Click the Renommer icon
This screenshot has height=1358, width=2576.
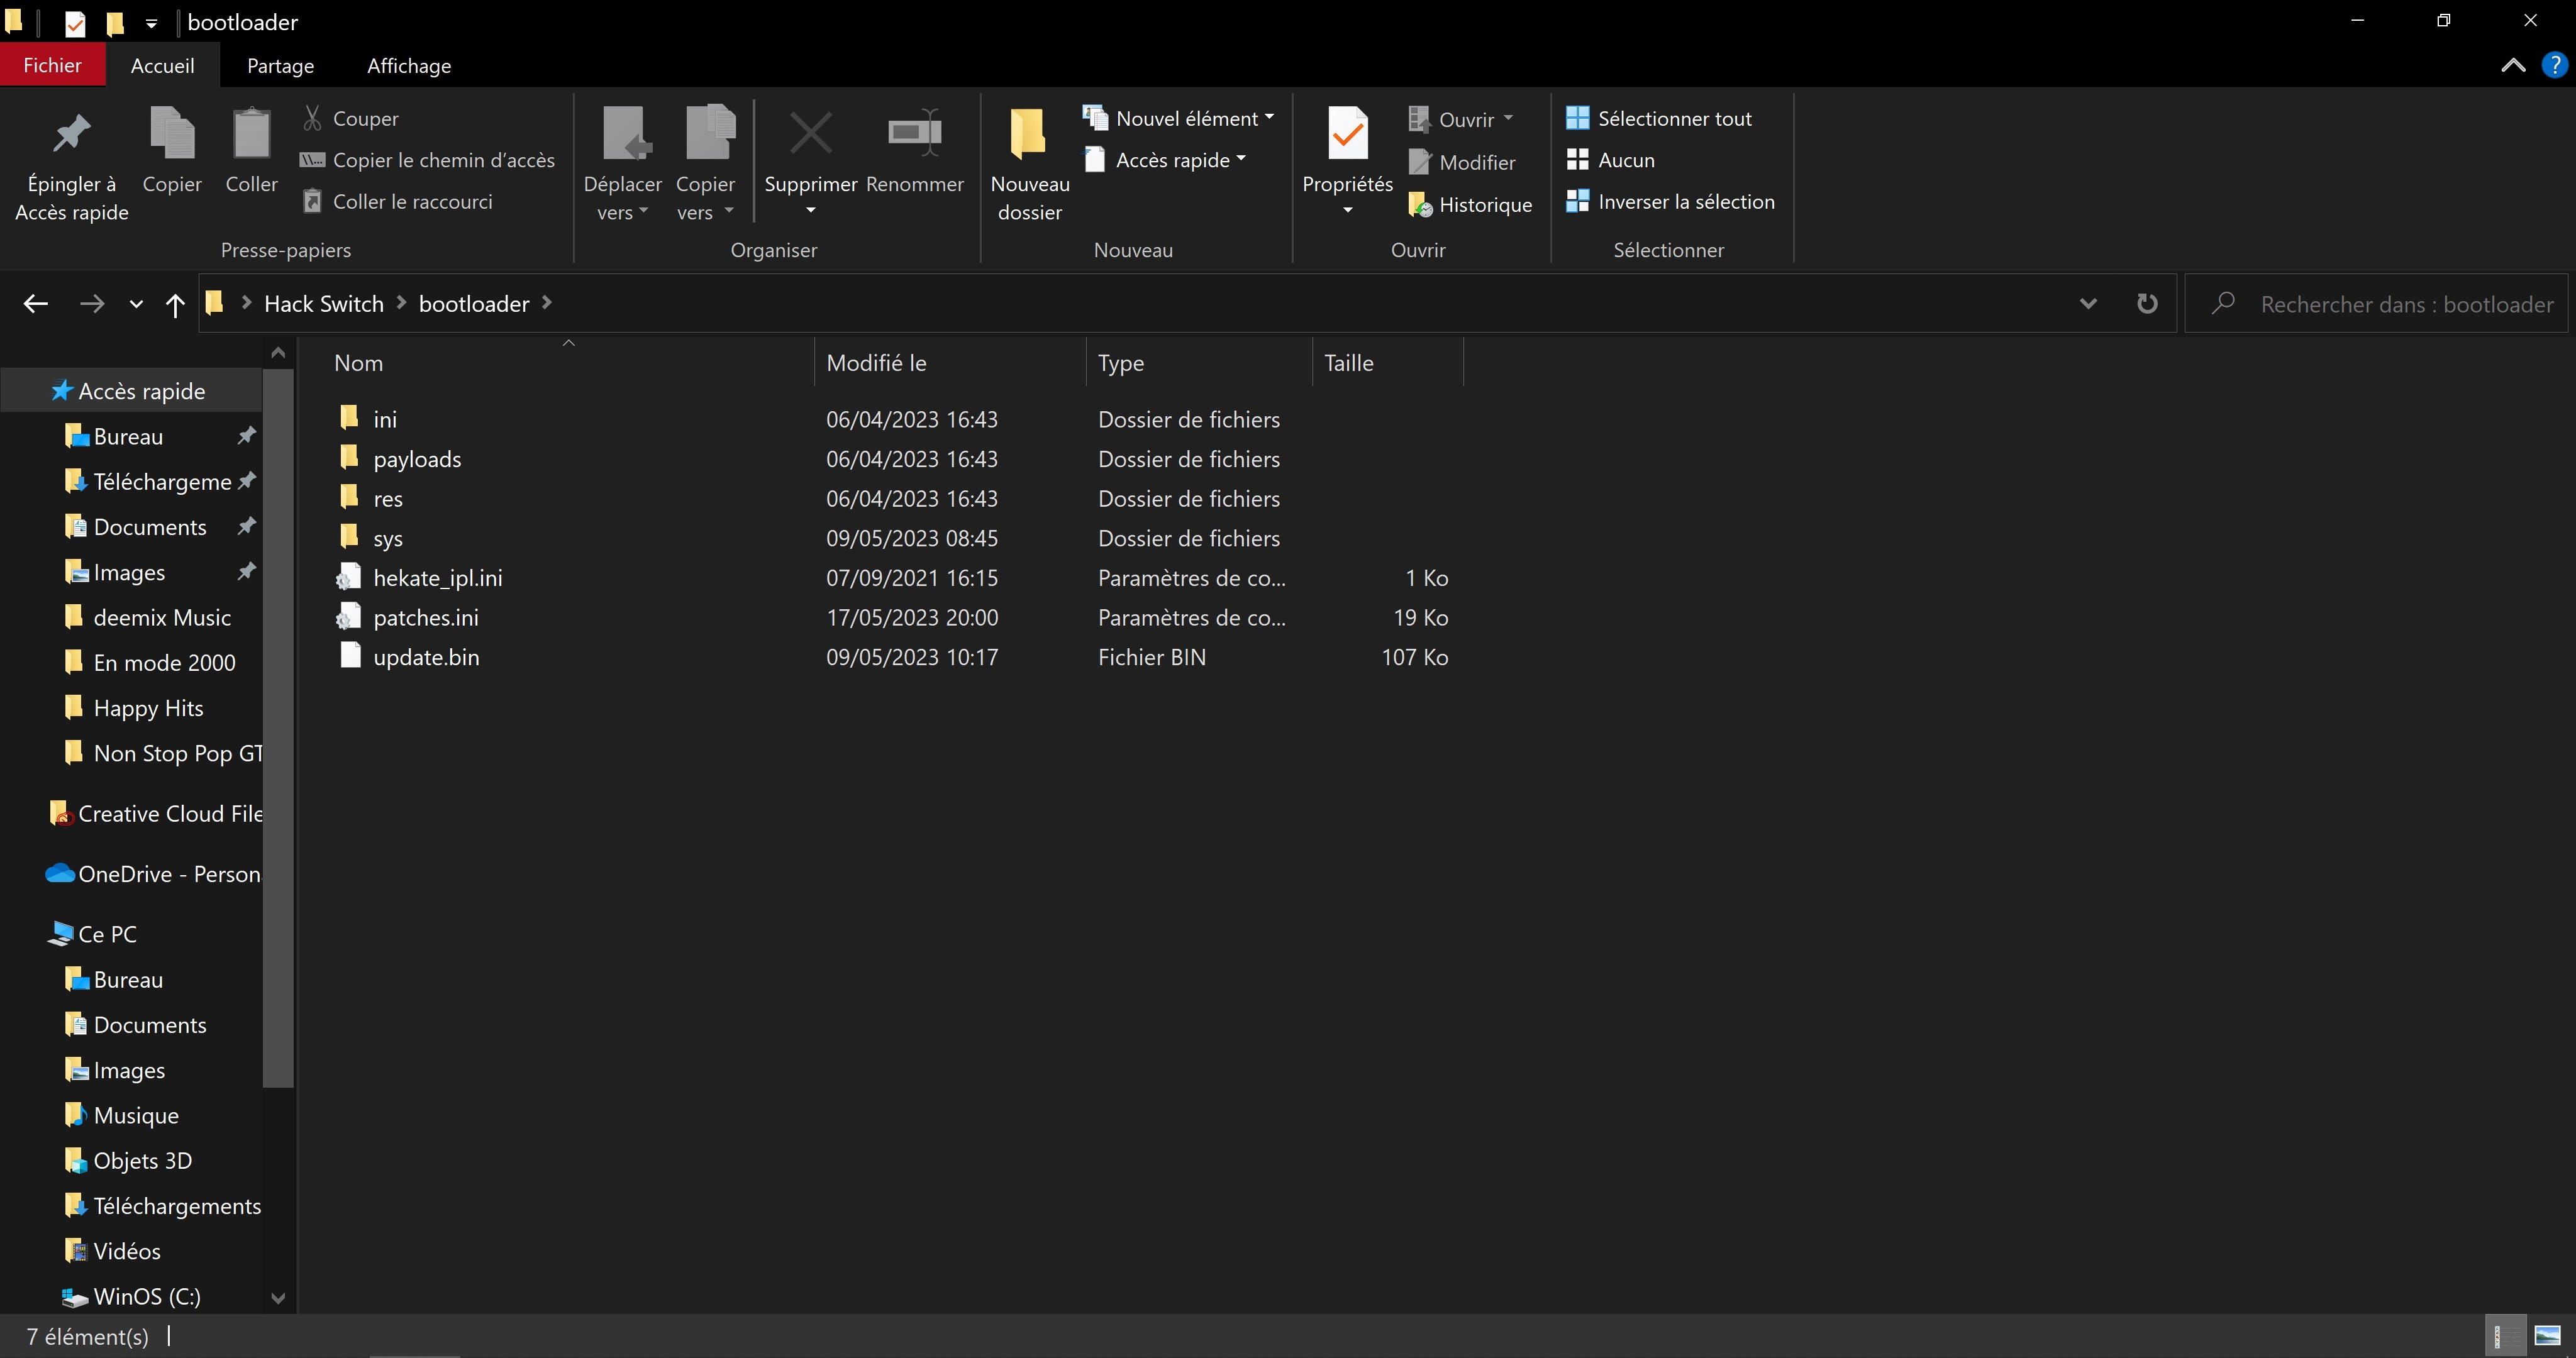[x=914, y=133]
